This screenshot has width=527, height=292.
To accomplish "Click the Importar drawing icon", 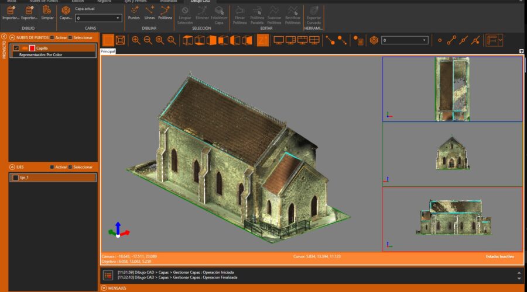I will 11,12.
